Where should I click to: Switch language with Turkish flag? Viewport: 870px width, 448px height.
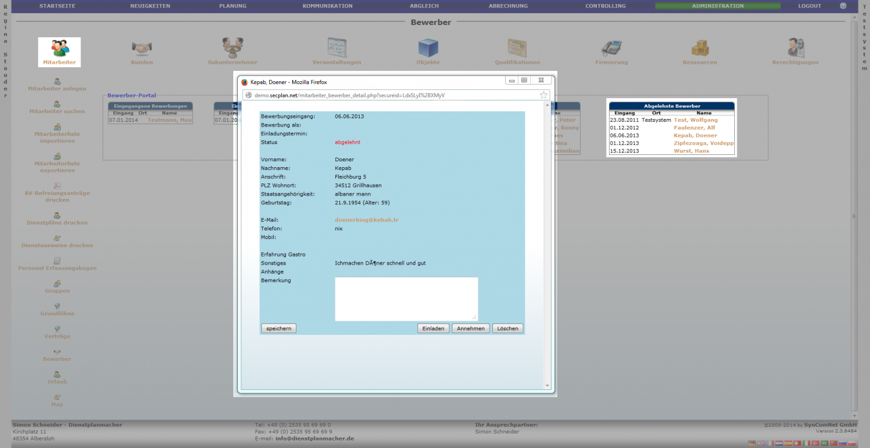815,443
